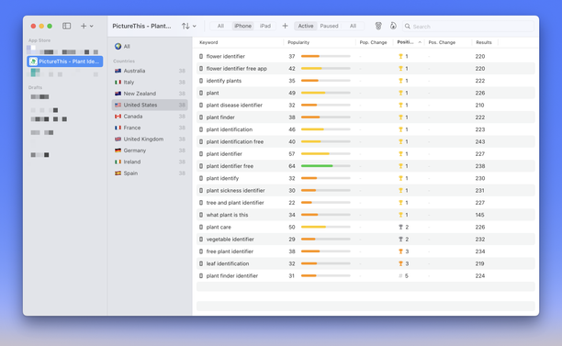The image size is (562, 346).
Task: Click popularity bar for 'plant identifier' row
Action: (x=325, y=153)
